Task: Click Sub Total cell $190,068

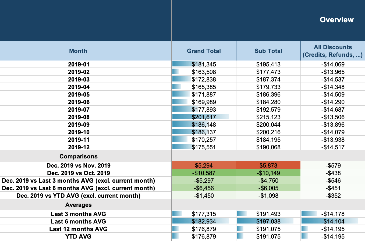Action: tap(268, 147)
